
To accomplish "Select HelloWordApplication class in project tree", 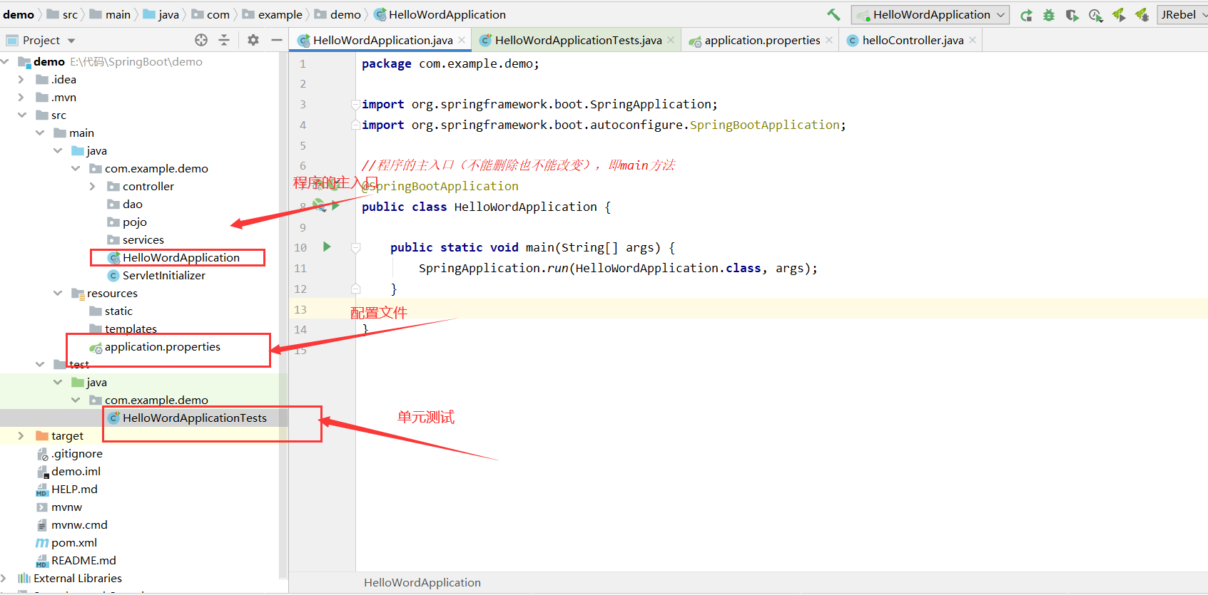I will pos(181,258).
